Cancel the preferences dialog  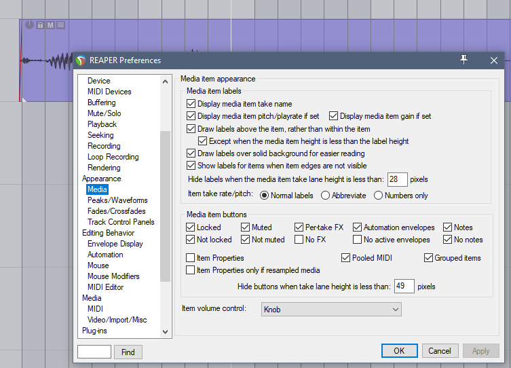coord(440,351)
